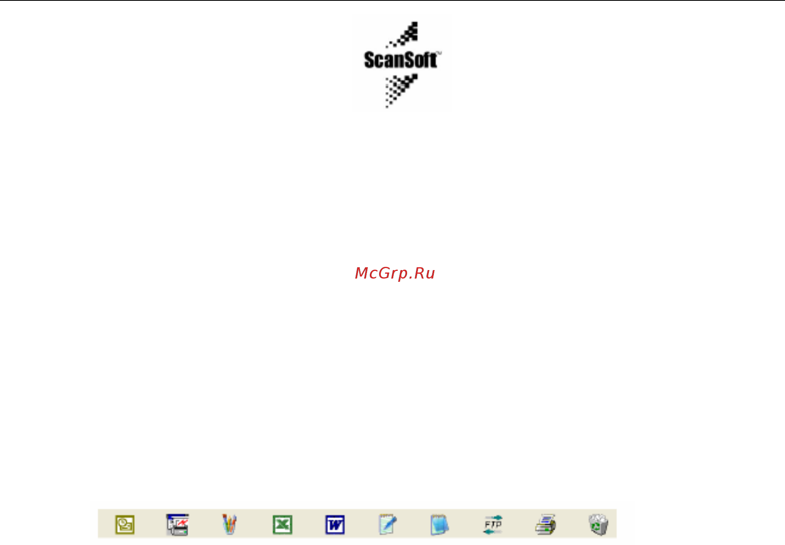Click the printer icon
This screenshot has height=545, width=785.
pos(545,525)
